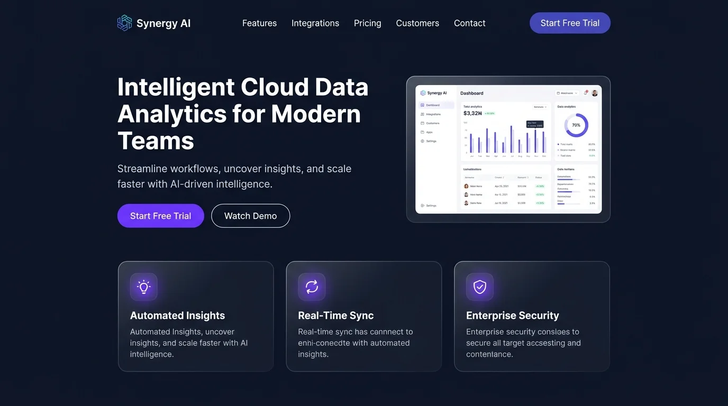This screenshot has height=406, width=728.
Task: Click the Synergy AI logo icon in page header
Action: coord(124,23)
